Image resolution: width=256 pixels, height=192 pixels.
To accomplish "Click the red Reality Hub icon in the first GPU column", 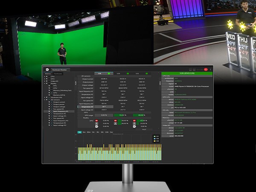I will 96,121.
